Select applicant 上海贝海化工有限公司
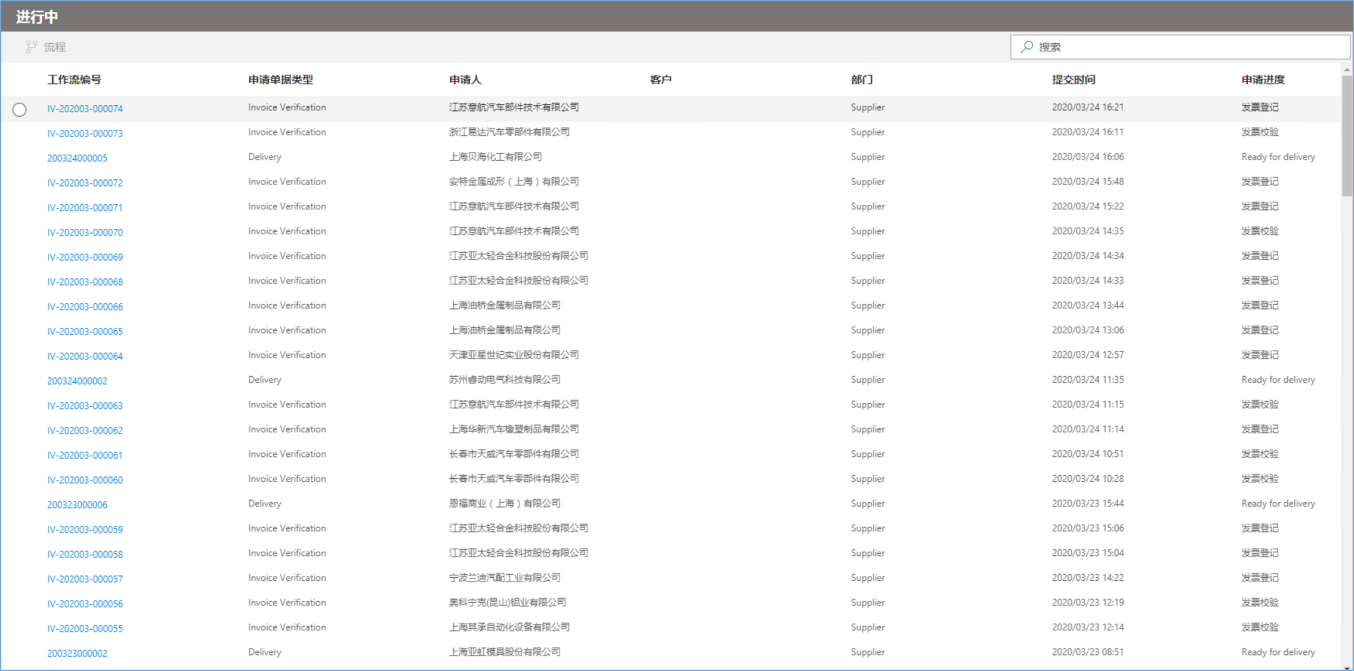 495,156
